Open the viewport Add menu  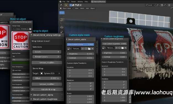(x=87, y=8)
